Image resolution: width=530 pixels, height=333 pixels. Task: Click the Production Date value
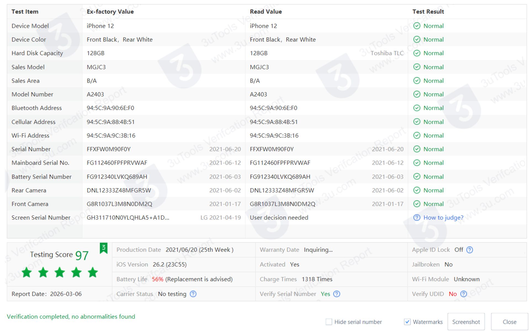[200, 250]
